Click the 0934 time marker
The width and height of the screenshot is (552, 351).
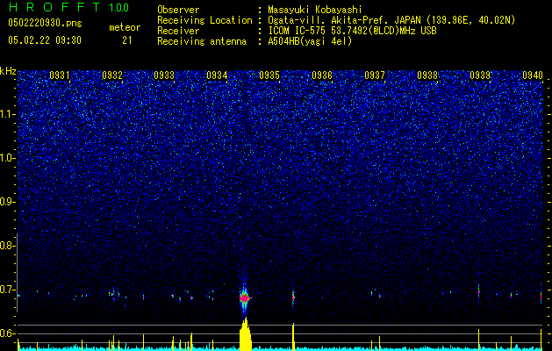pos(217,75)
